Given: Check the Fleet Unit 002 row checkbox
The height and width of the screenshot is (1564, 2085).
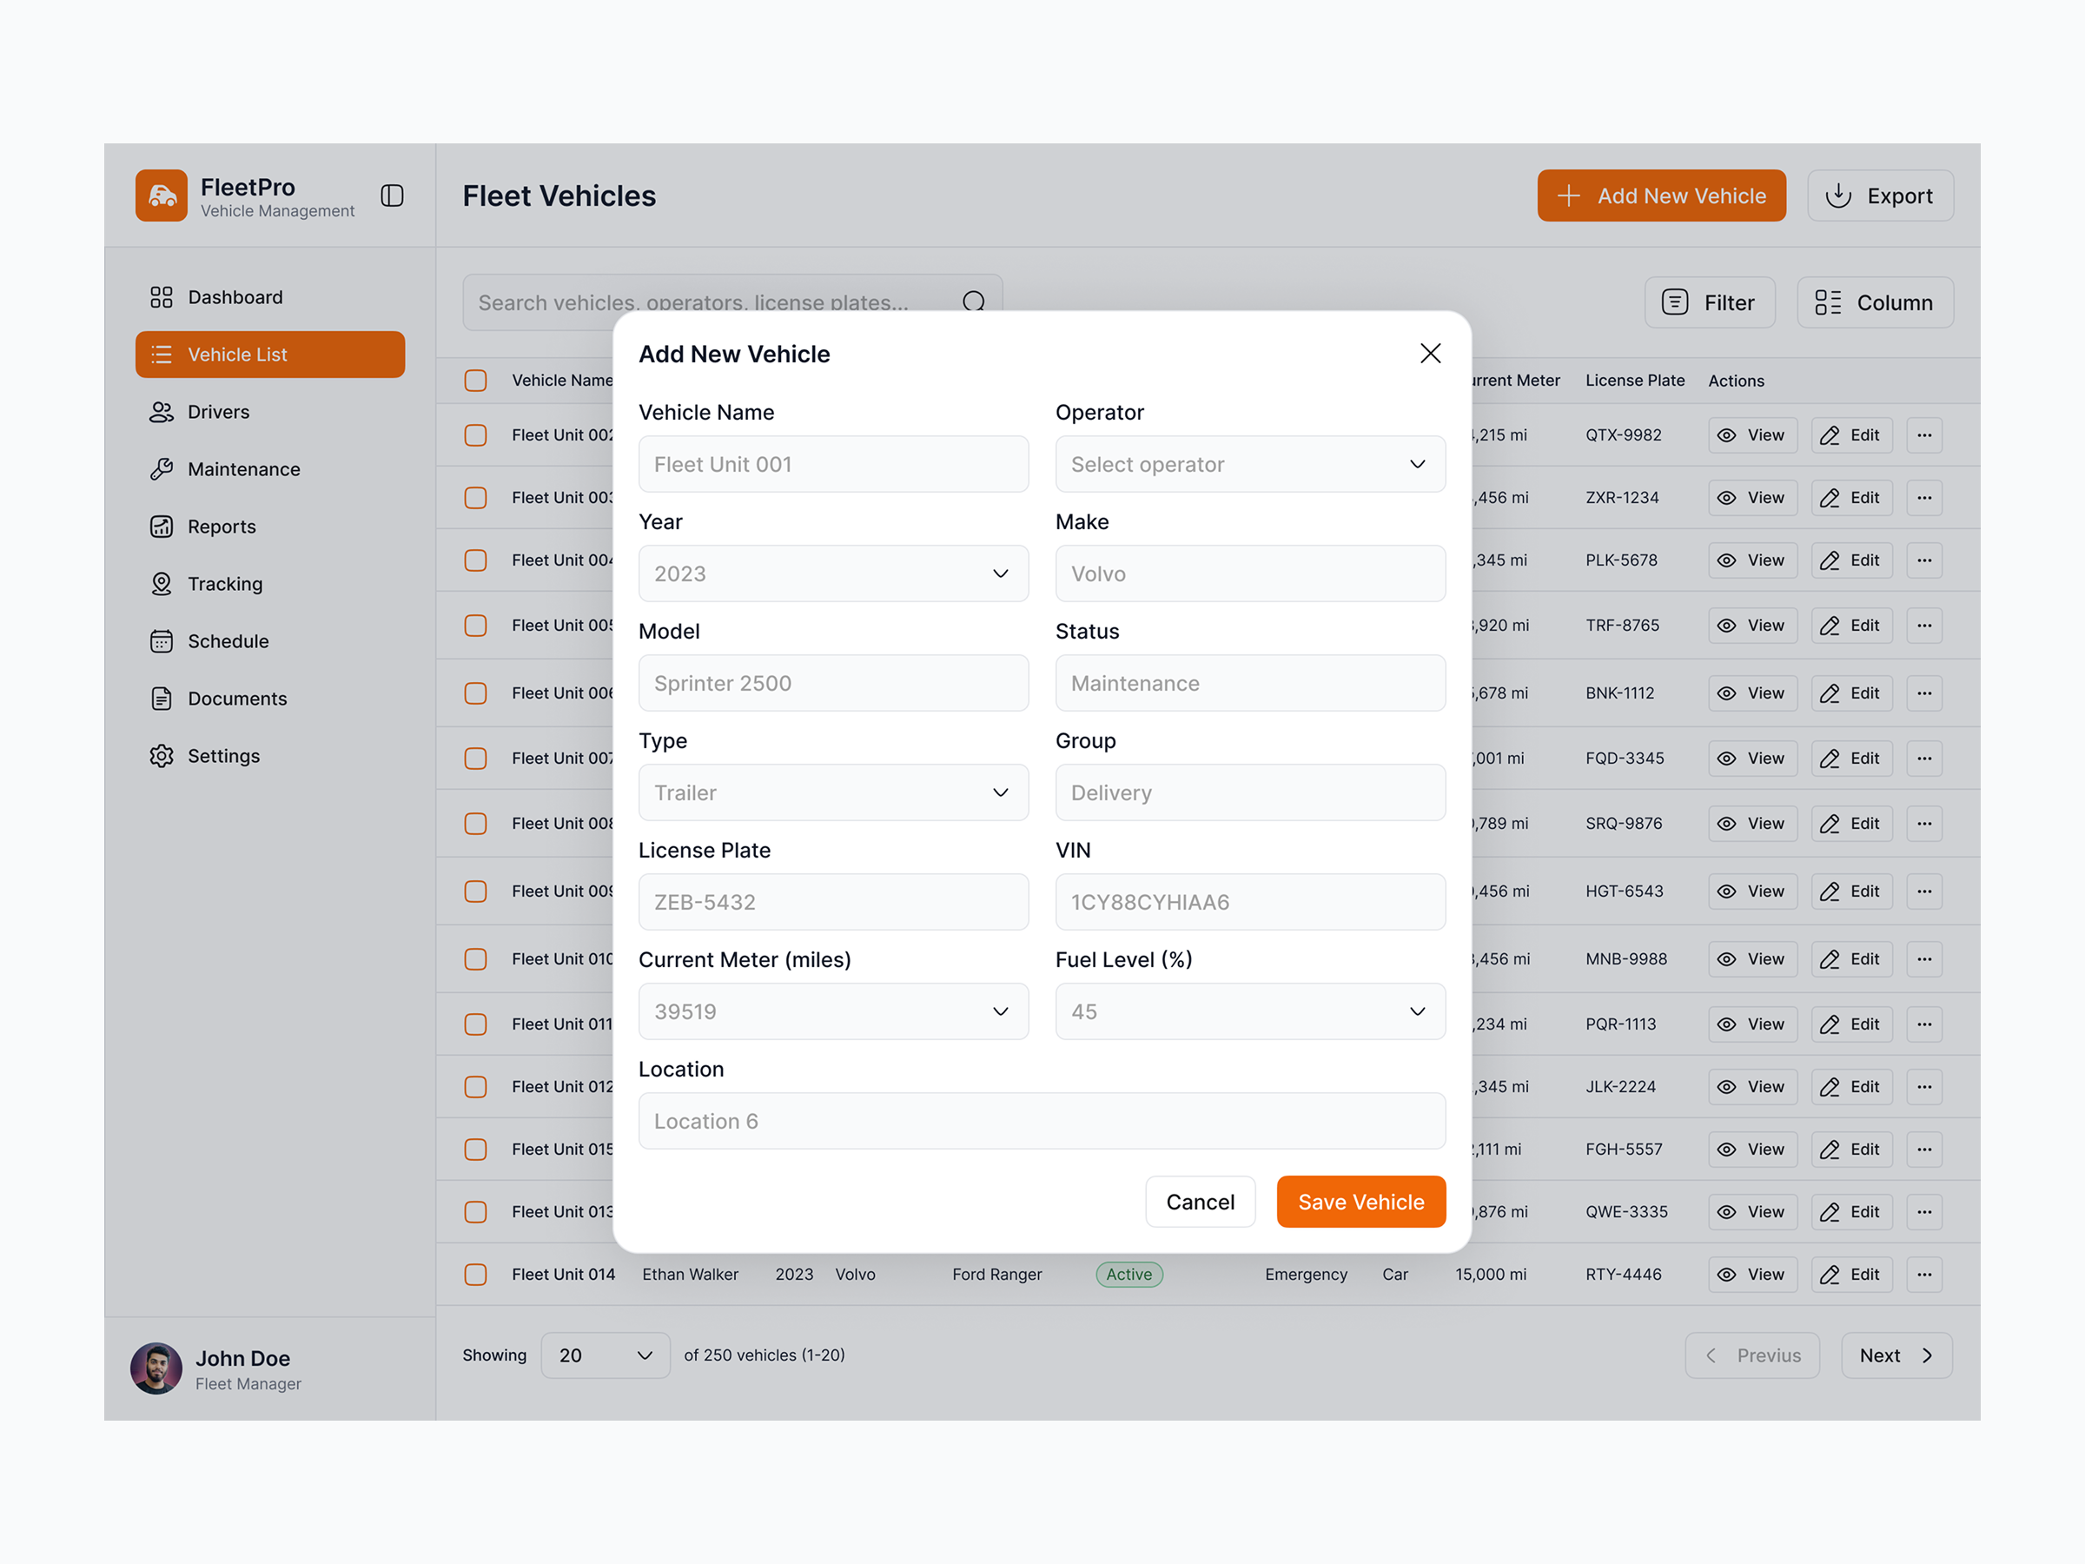Looking at the screenshot, I should pyautogui.click(x=475, y=434).
